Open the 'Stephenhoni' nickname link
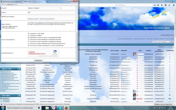The height and width of the screenshot is (110, 176). 125,57
